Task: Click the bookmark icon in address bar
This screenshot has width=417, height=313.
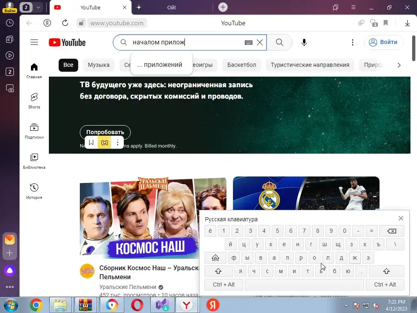Action: coord(386,23)
